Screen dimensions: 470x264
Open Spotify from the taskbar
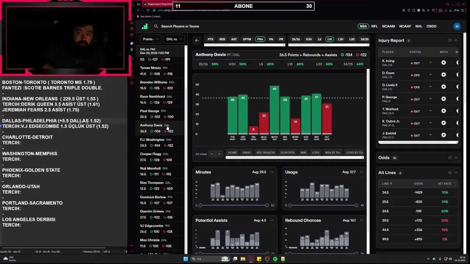275,259
